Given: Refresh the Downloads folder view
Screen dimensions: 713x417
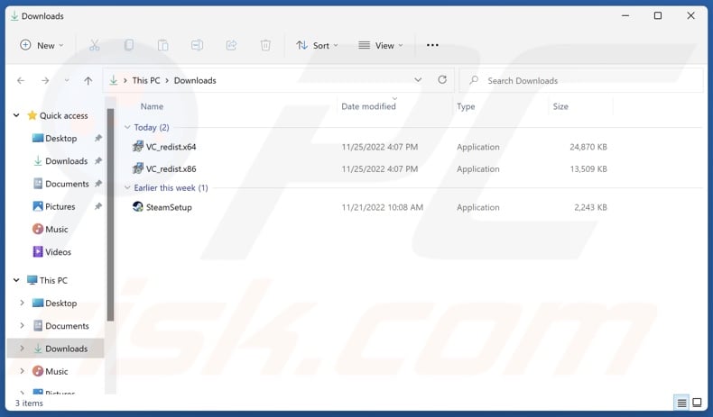Looking at the screenshot, I should (x=442, y=80).
